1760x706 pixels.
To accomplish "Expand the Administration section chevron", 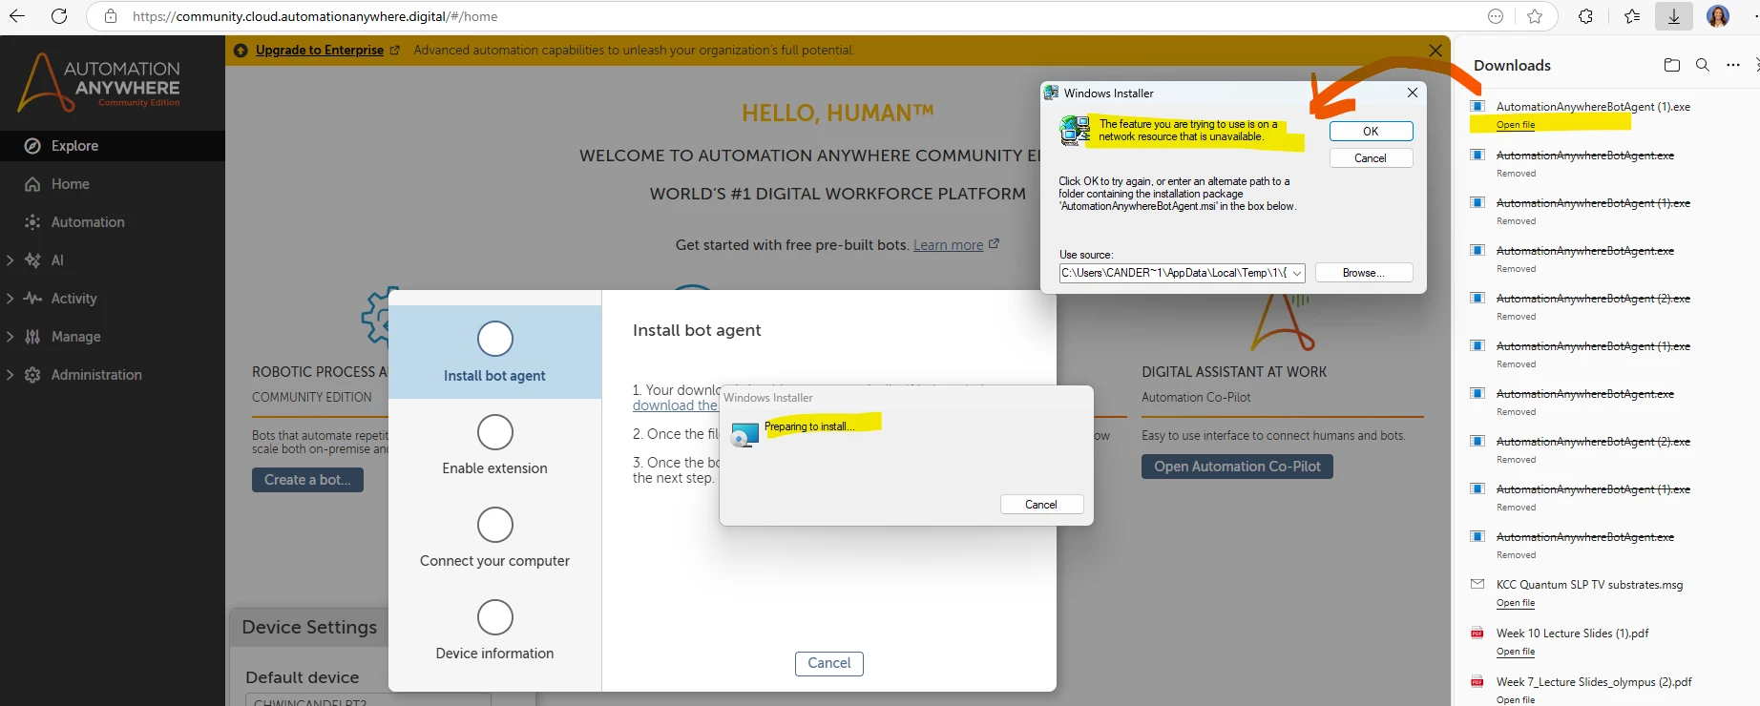I will [10, 375].
